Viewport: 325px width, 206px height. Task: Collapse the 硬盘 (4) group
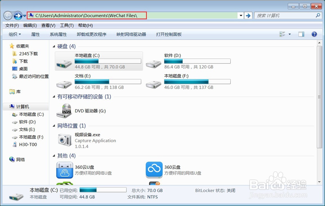pyautogui.click(x=54, y=46)
